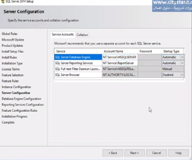Switch to the Collation tab
This screenshot has height=160, width=192.
pyautogui.click(x=82, y=35)
